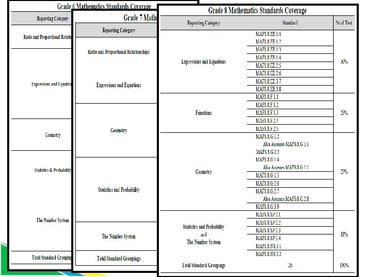The height and width of the screenshot is (277, 369).
Task: Click standard MAFS.8.G.2.6
Action: [x=268, y=183]
